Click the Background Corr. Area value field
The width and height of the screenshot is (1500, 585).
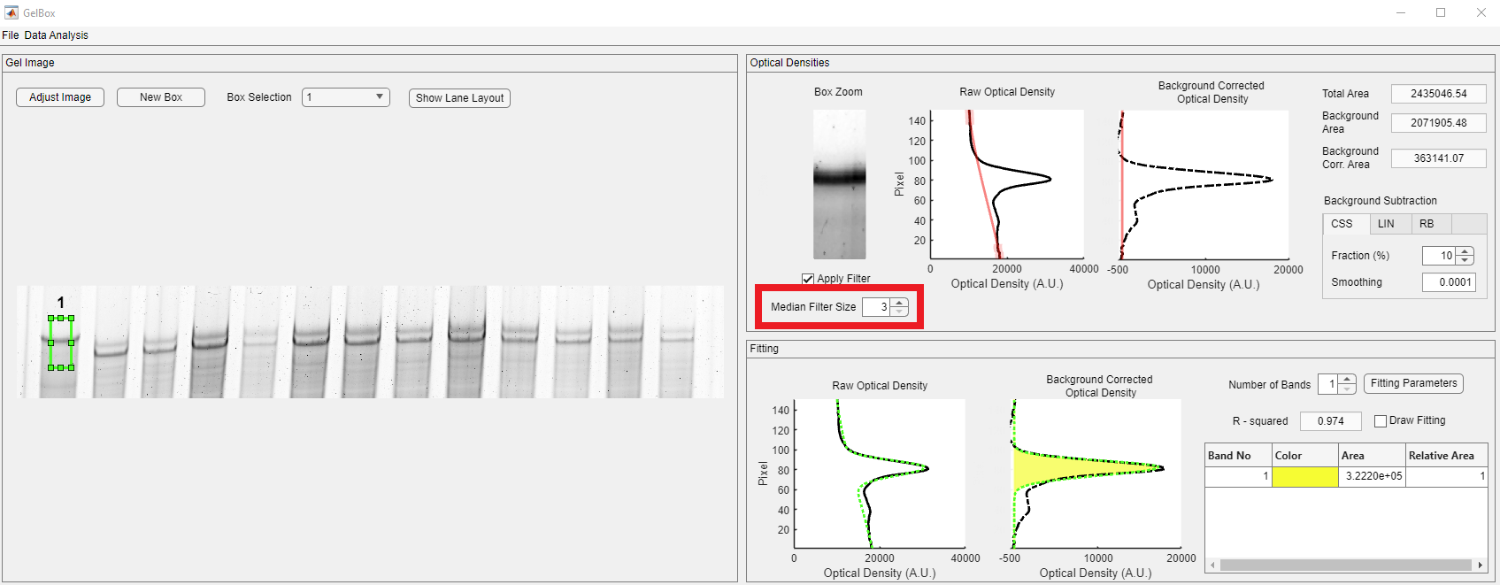coord(1439,158)
